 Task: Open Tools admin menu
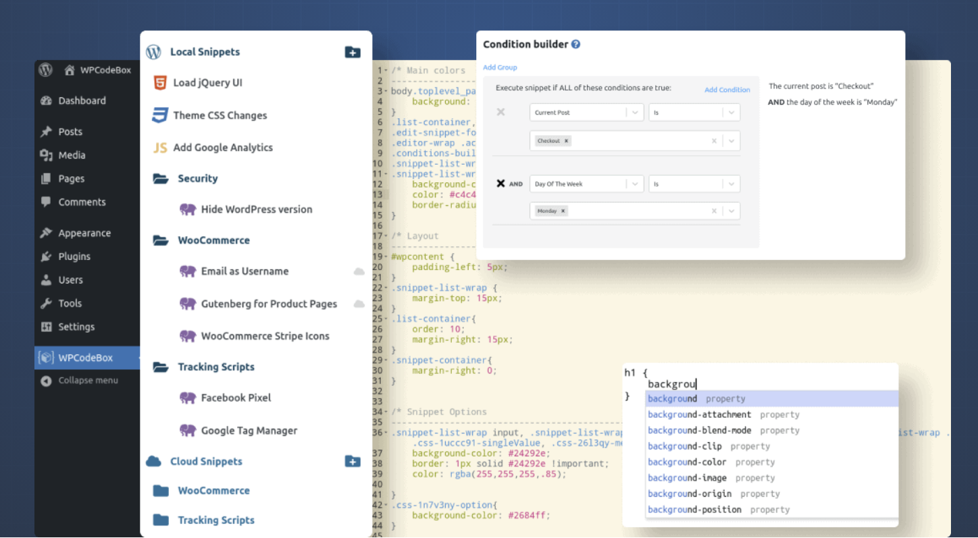pyautogui.click(x=70, y=304)
